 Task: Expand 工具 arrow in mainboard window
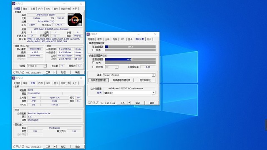pyautogui.click(x=55, y=147)
